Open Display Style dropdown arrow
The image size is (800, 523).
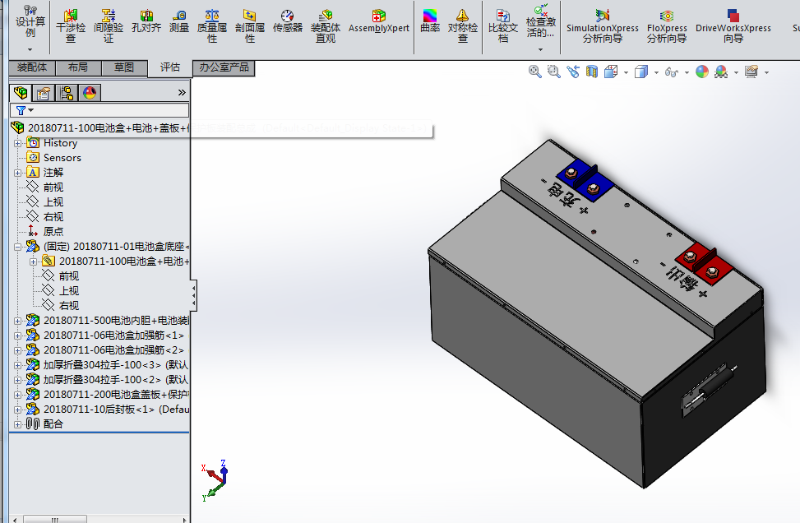656,72
